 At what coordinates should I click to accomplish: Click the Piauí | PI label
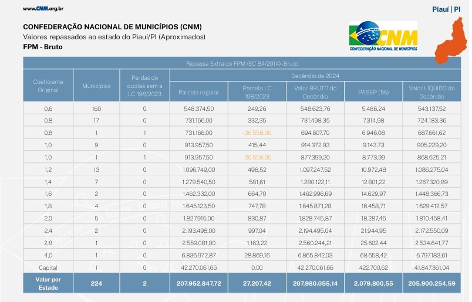click(x=446, y=9)
